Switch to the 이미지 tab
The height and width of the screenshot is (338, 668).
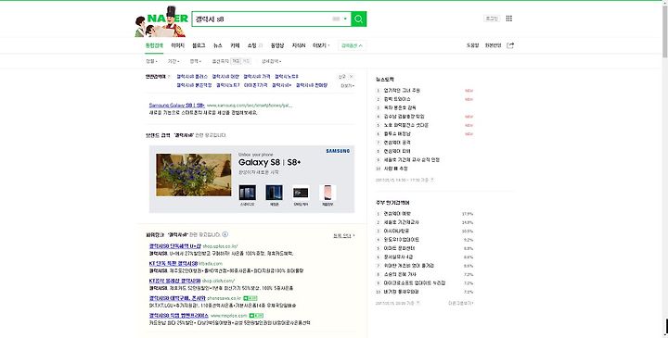point(177,45)
